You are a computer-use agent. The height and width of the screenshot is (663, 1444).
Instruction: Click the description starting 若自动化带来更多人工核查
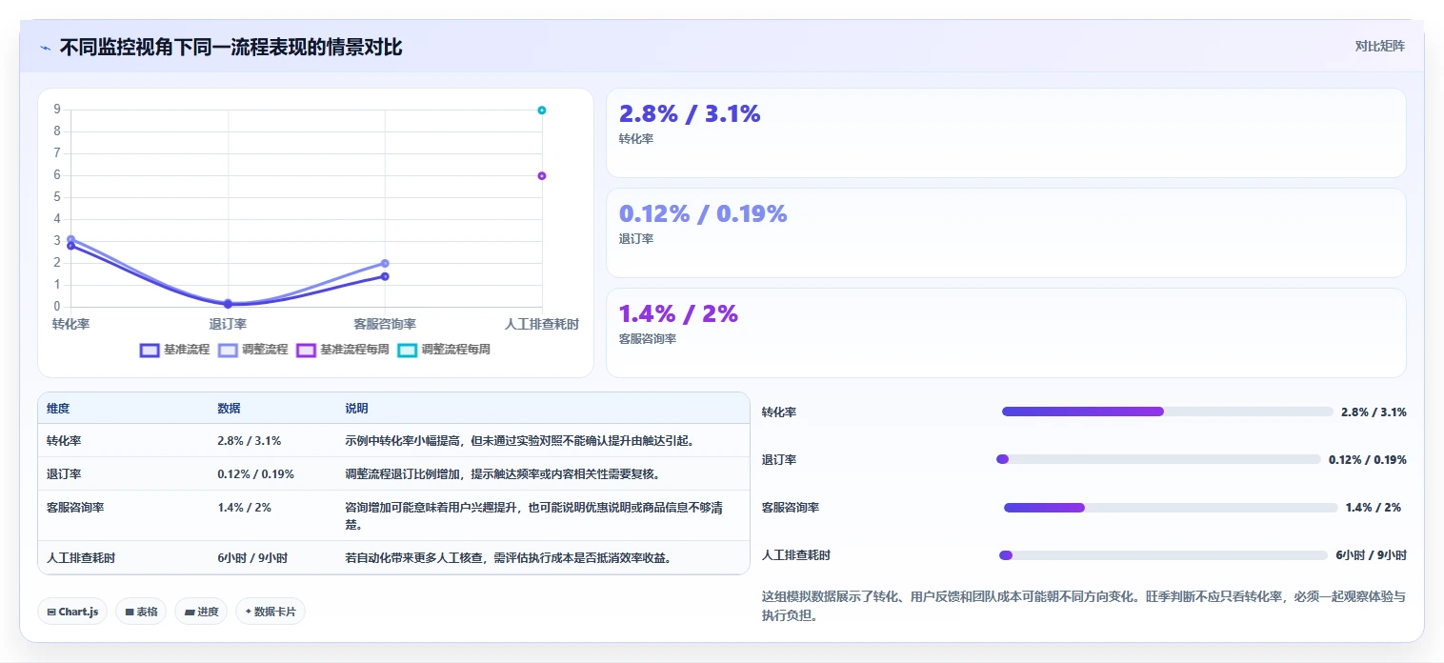[508, 558]
